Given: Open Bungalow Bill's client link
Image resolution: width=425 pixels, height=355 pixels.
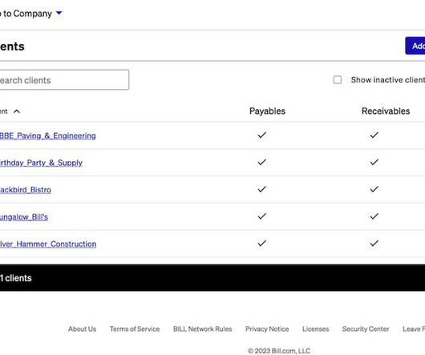Looking at the screenshot, I should 24,217.
